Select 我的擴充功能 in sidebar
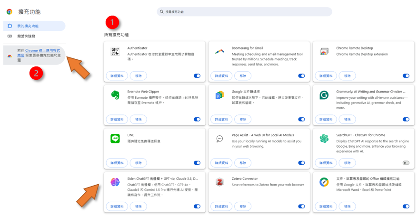Screen dimensions: 418x216 (34, 26)
